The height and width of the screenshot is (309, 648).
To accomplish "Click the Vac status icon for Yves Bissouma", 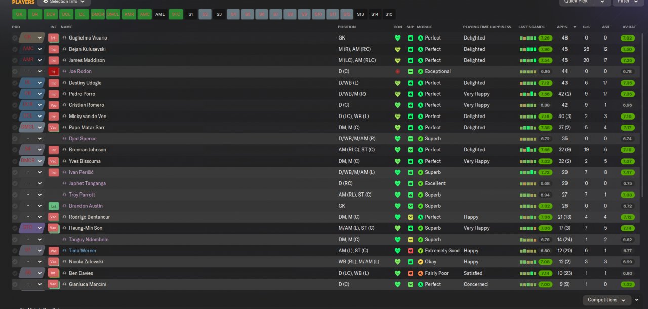I will [x=53, y=161].
